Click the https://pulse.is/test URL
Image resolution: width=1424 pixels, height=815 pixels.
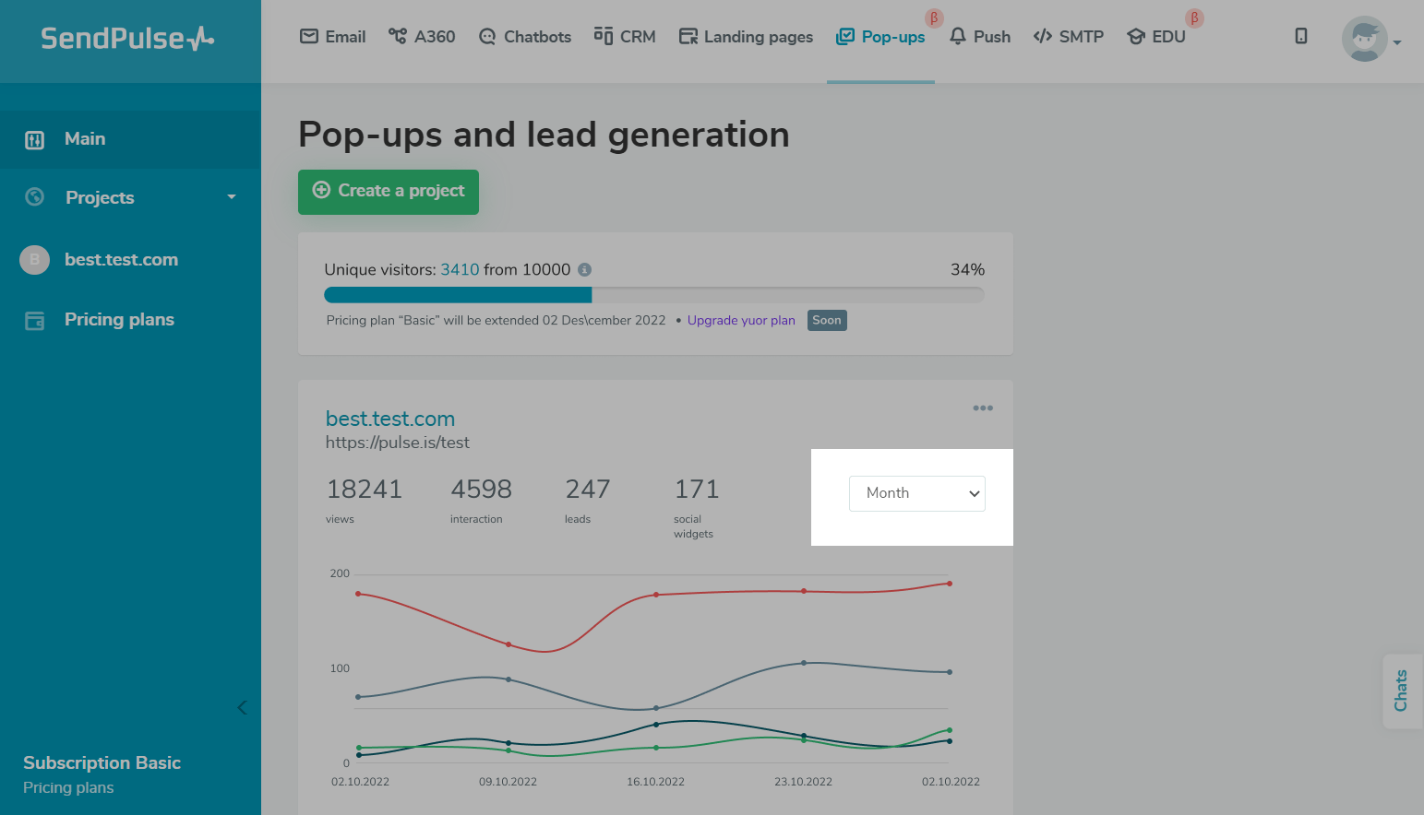[398, 443]
